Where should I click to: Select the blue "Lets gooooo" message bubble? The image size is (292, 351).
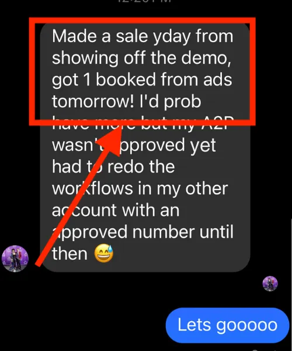click(x=227, y=325)
